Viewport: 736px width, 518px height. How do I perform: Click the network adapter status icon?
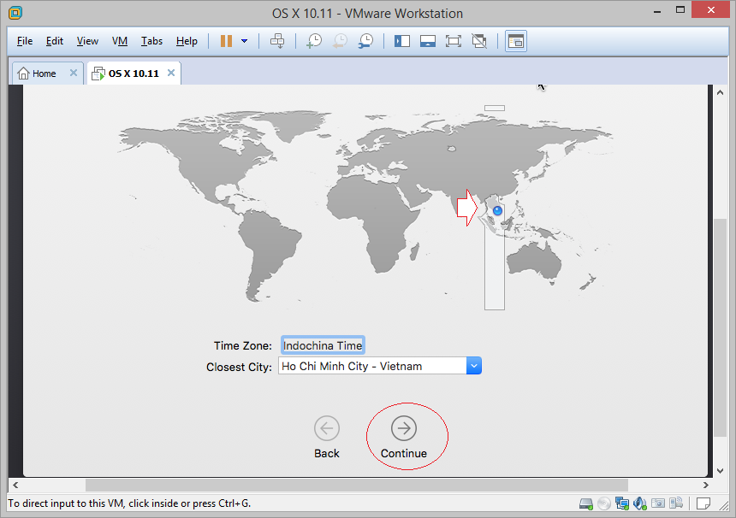622,504
